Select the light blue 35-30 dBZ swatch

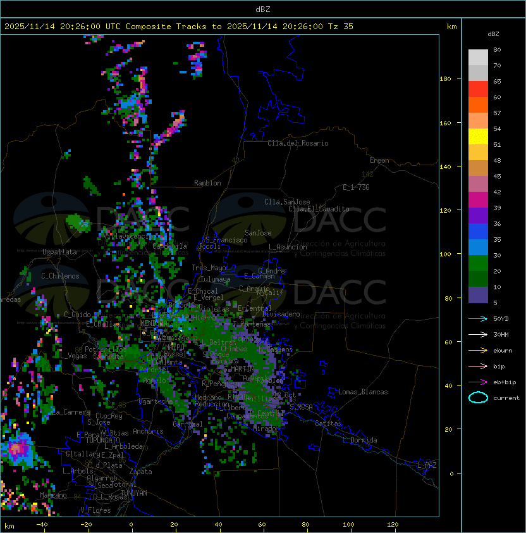coord(478,247)
